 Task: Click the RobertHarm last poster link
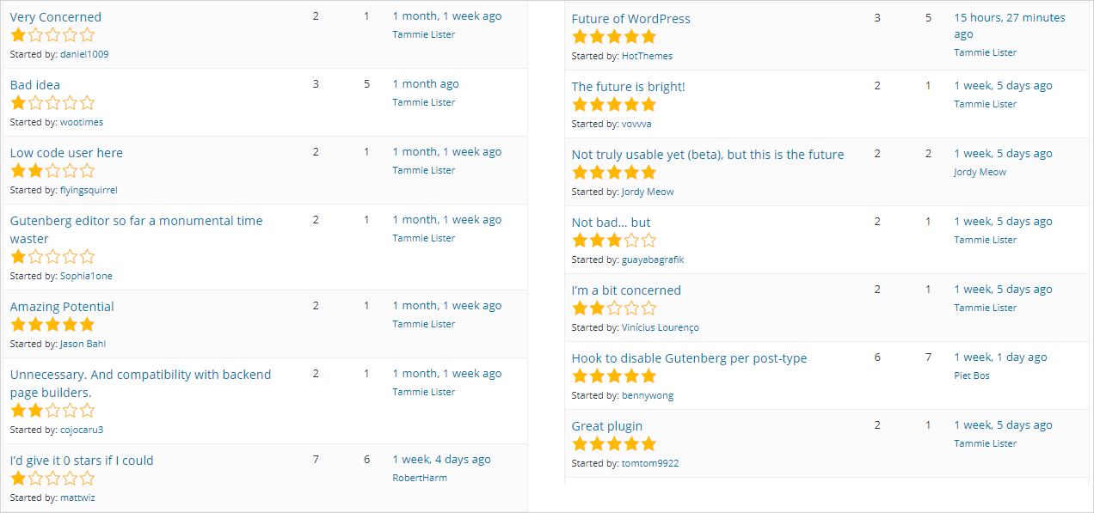tap(420, 478)
